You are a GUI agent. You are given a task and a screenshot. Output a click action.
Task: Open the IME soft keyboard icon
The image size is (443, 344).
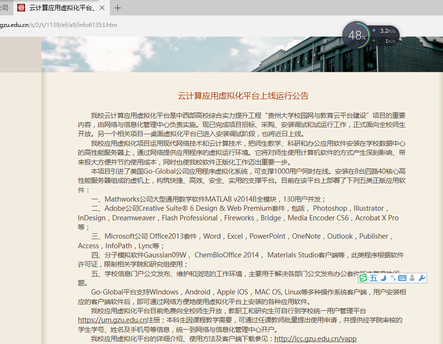click(402, 278)
